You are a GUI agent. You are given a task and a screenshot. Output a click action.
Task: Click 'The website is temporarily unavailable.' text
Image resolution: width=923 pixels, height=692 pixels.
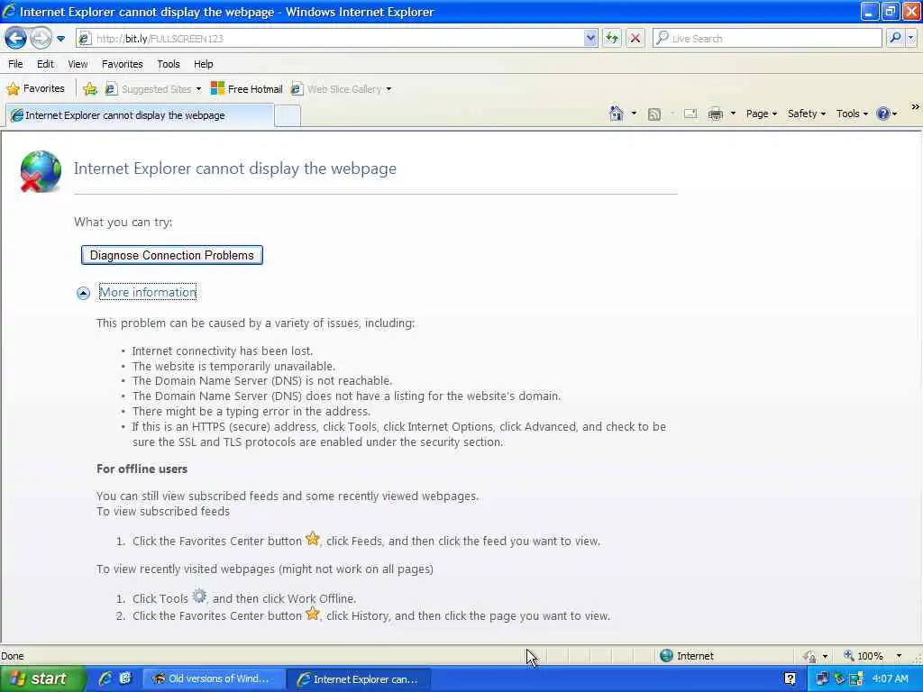pyautogui.click(x=233, y=366)
